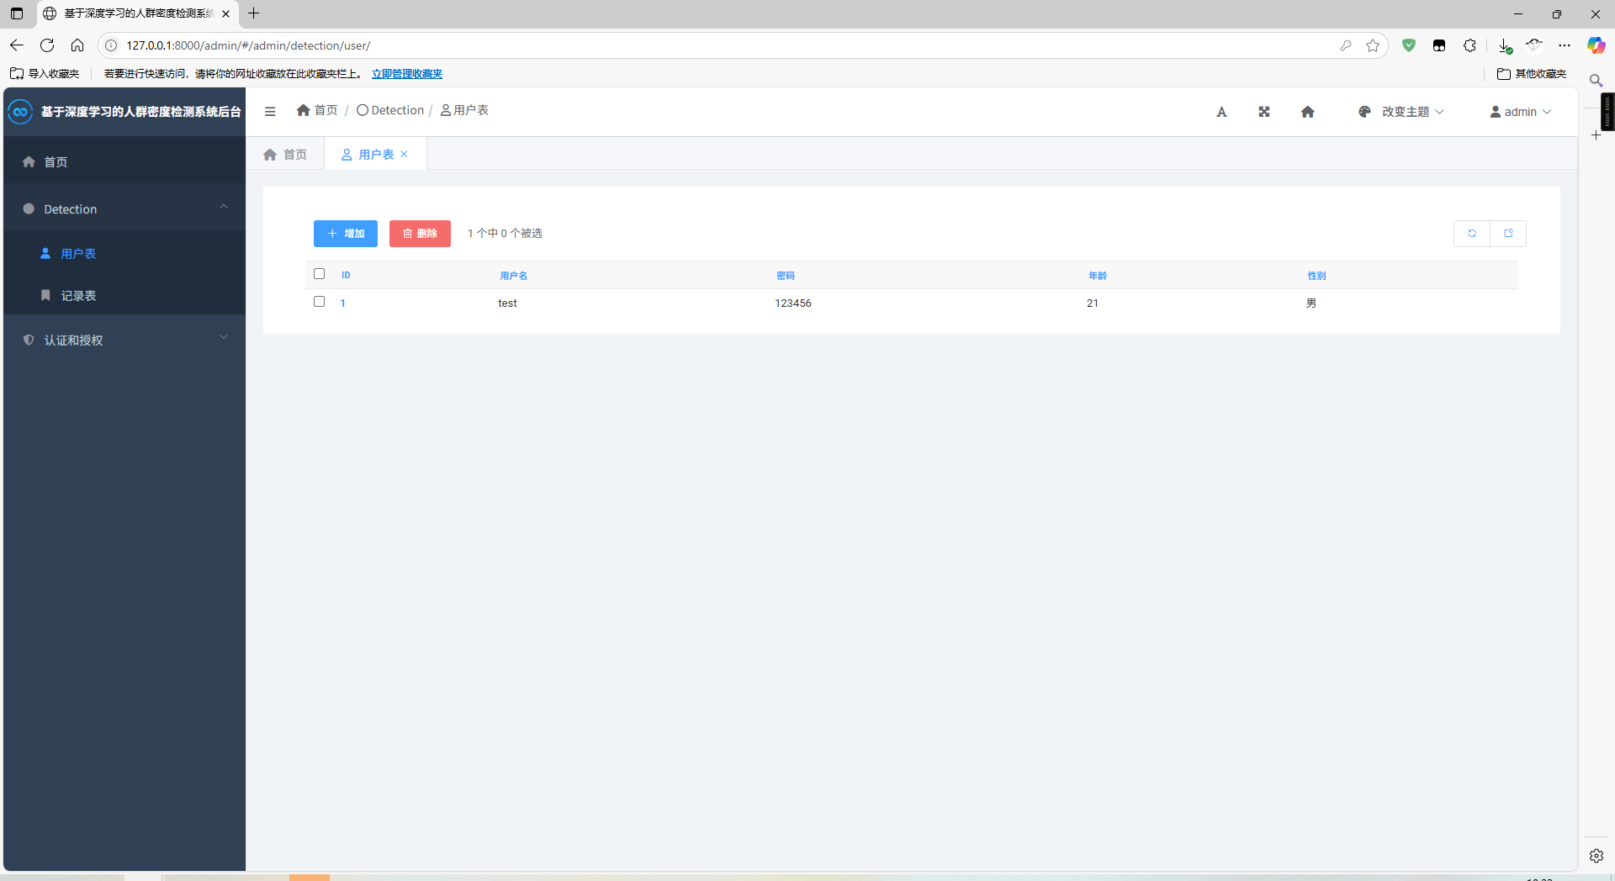Viewport: 1615px width, 881px height.
Task: Refresh the browser page
Action: [47, 45]
